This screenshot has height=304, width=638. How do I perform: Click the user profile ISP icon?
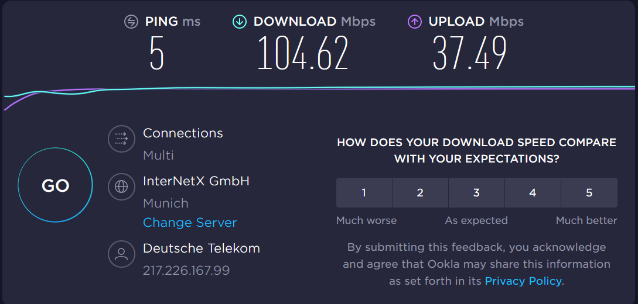121,254
